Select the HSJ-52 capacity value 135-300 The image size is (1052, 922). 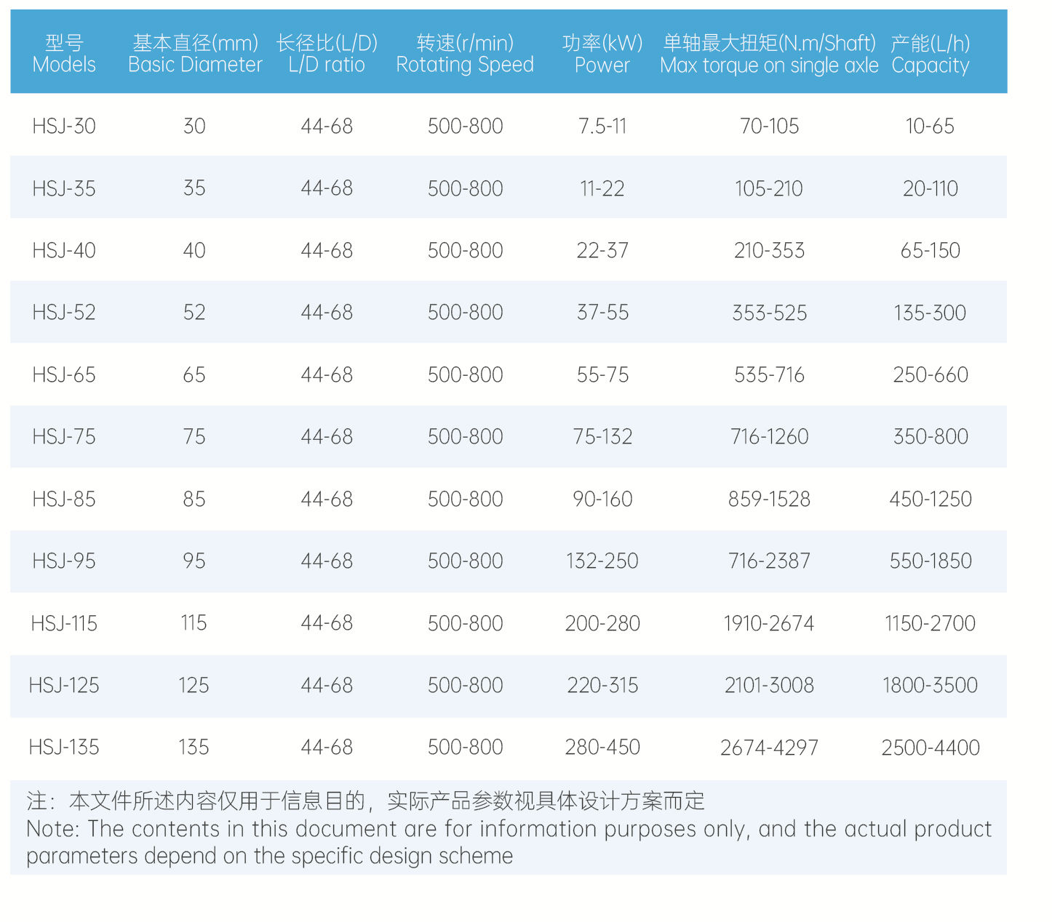point(930,313)
